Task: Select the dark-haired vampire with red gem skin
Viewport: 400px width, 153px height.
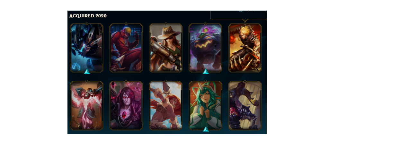Action: (126, 106)
